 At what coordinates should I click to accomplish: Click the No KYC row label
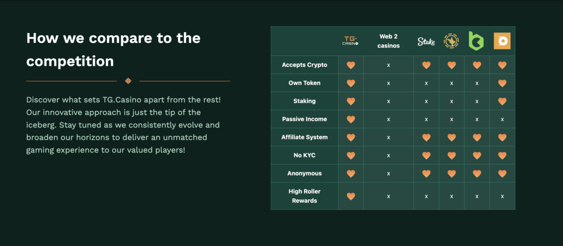point(305,155)
